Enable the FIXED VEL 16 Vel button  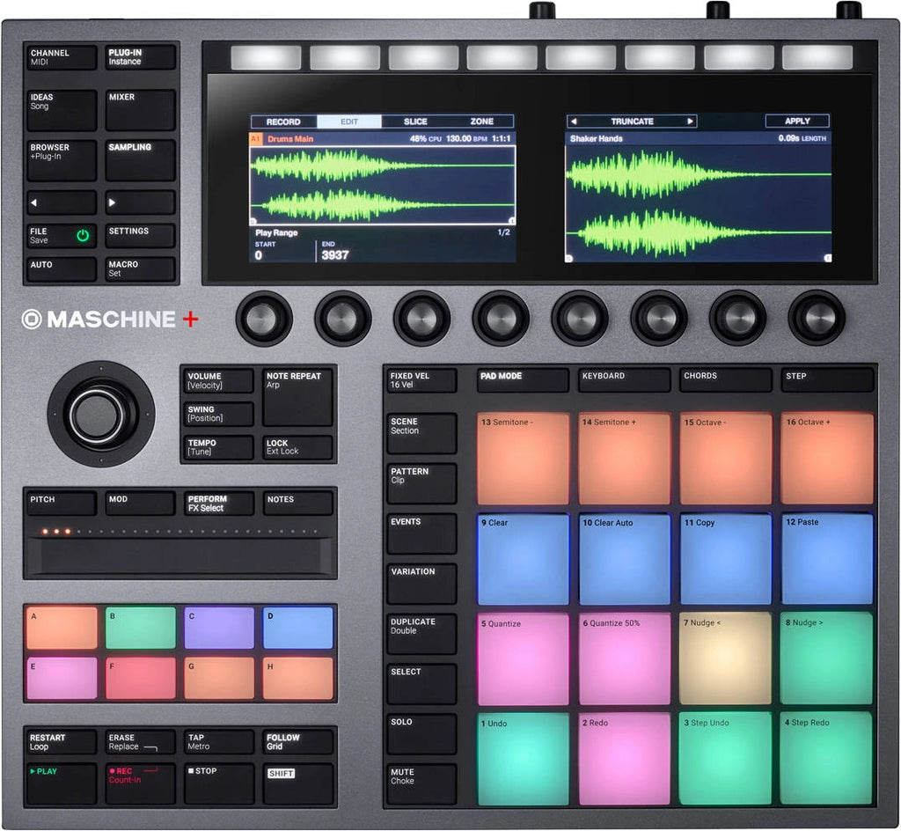click(x=421, y=380)
